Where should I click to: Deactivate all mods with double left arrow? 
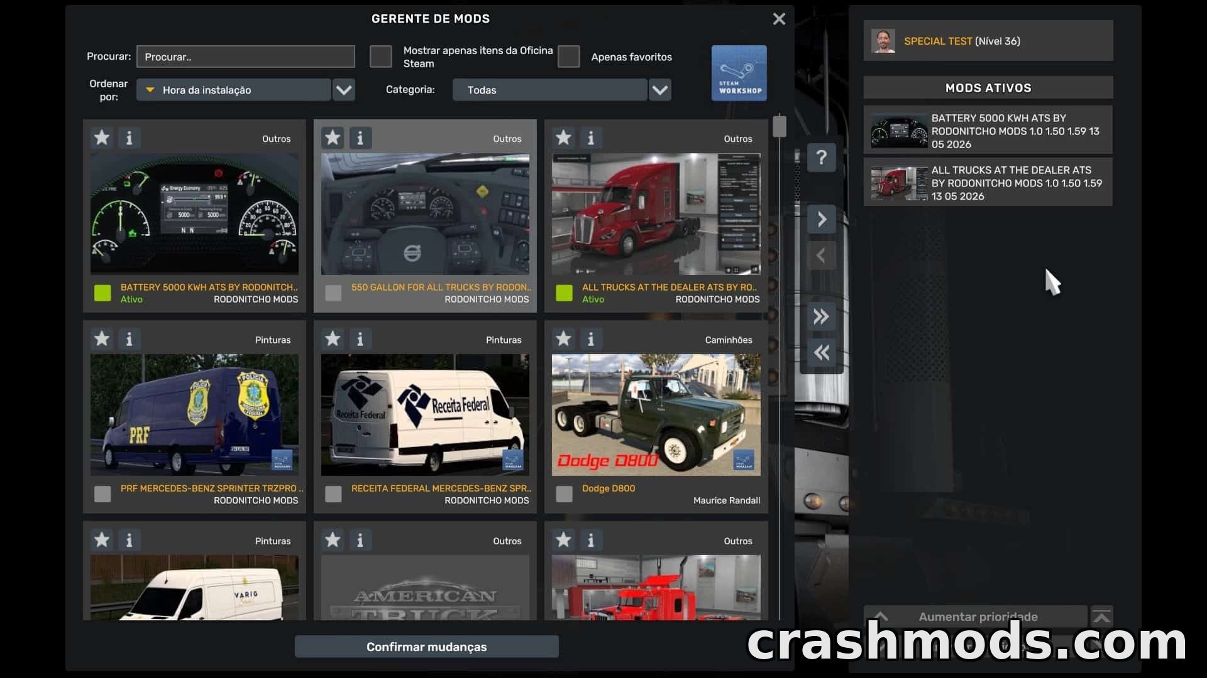[821, 353]
